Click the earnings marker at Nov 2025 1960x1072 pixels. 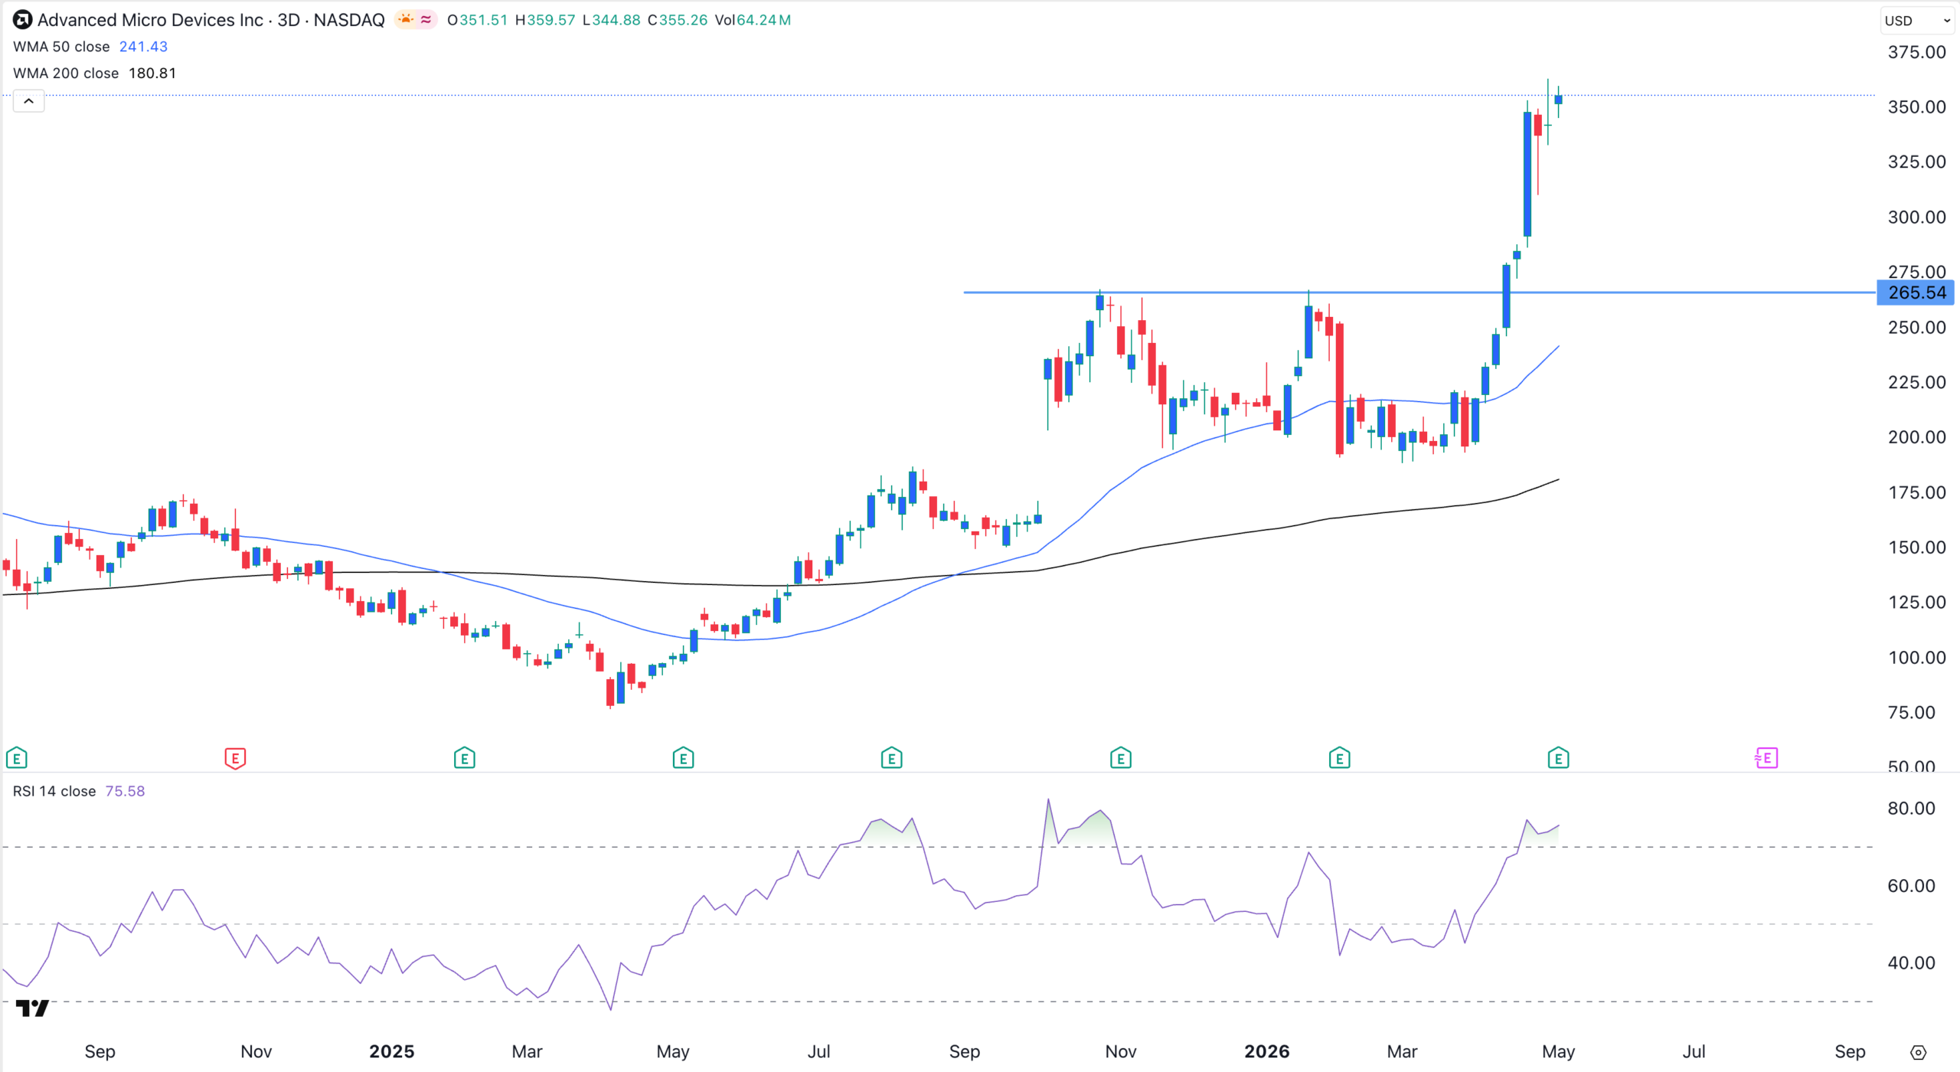pyautogui.click(x=1120, y=758)
